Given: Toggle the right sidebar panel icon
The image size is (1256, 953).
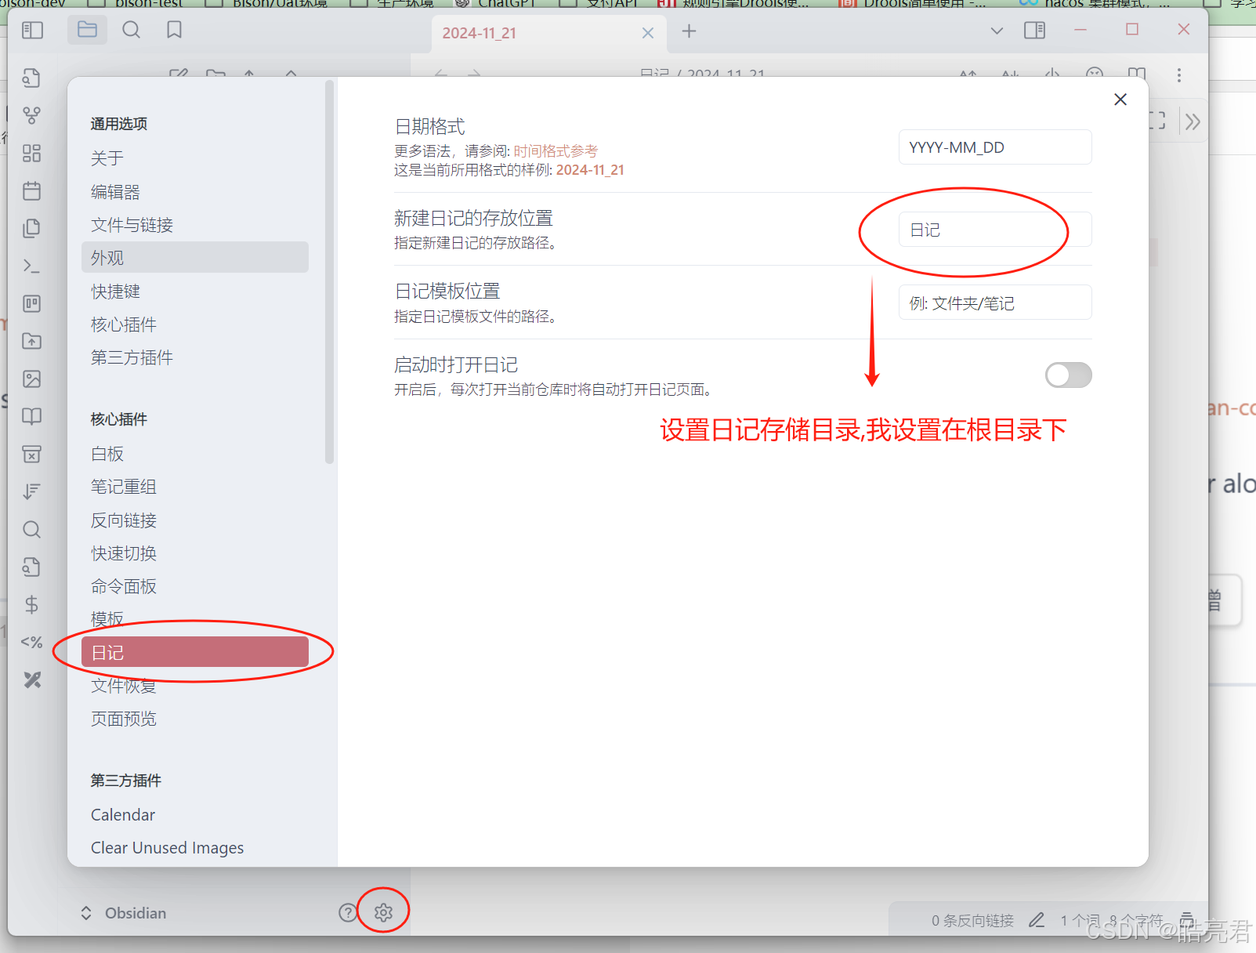Looking at the screenshot, I should pyautogui.click(x=1035, y=31).
